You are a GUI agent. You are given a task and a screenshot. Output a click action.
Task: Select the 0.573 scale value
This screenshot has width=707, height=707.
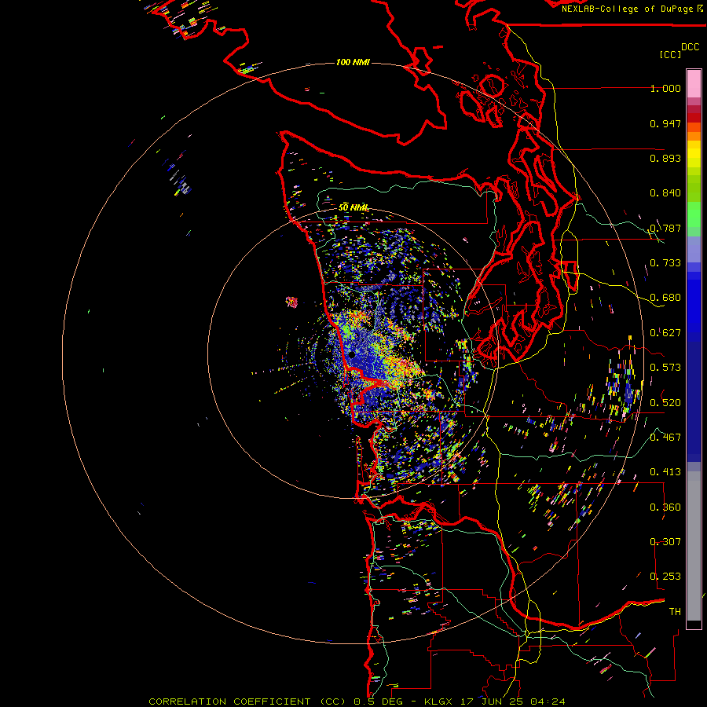(665, 368)
